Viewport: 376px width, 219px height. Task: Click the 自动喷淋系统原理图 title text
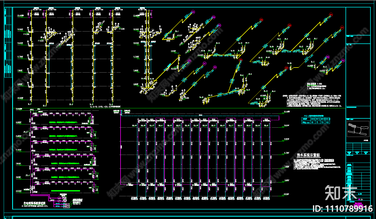[x=34, y=203]
